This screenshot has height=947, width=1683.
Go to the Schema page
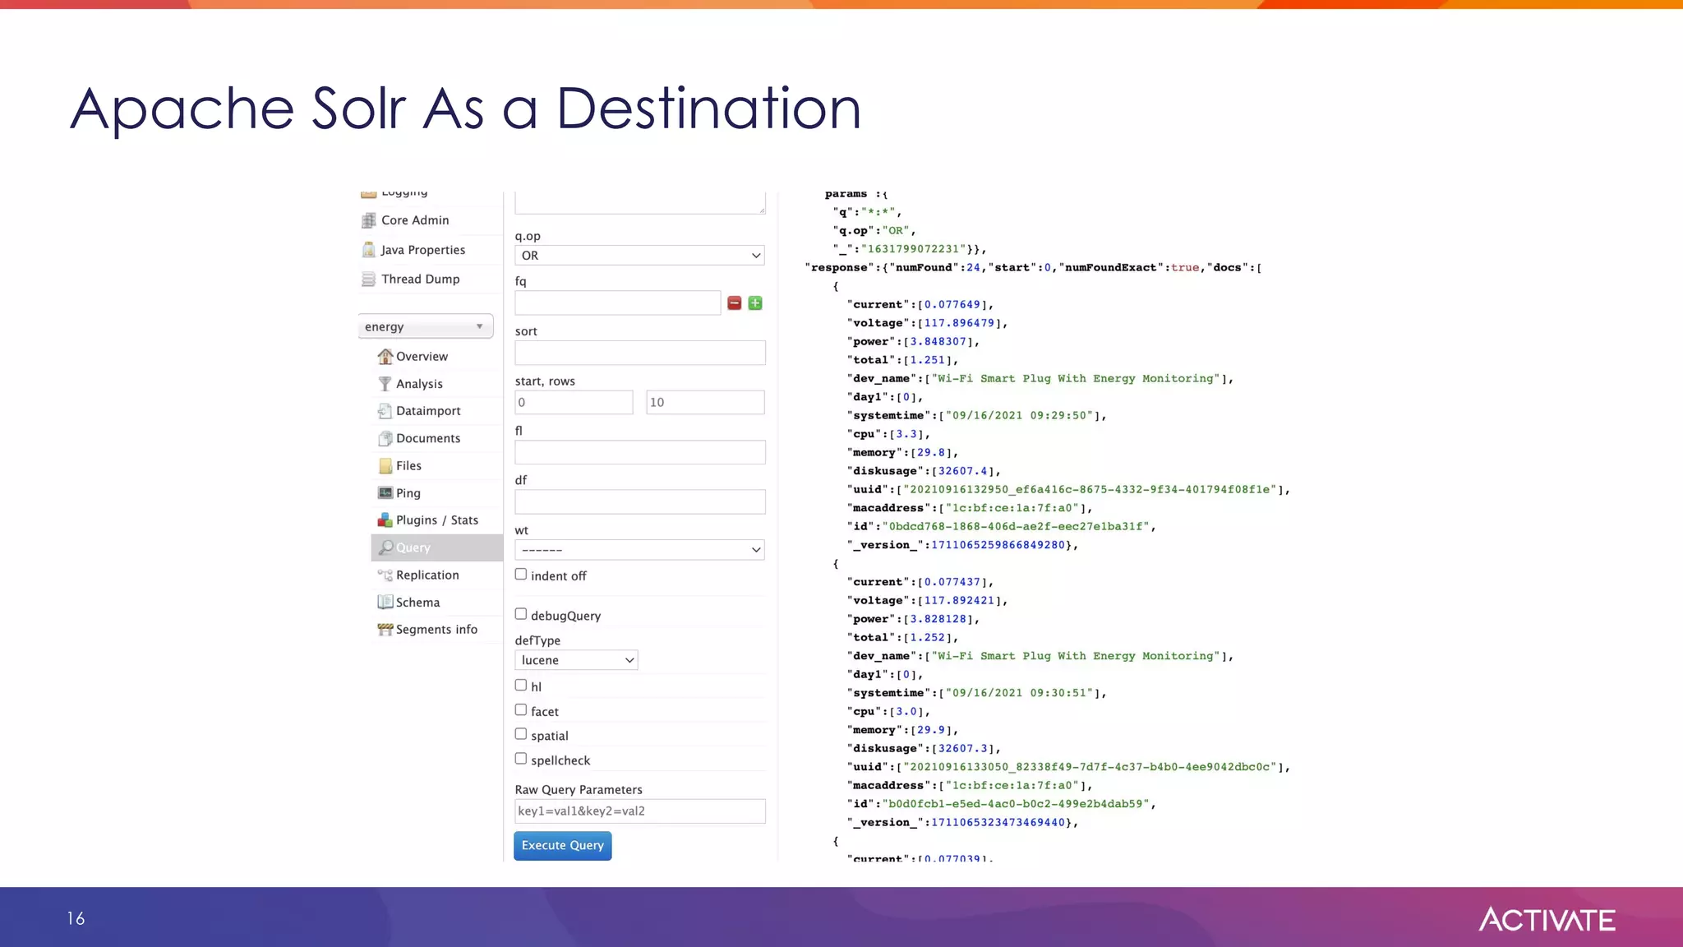[417, 603]
